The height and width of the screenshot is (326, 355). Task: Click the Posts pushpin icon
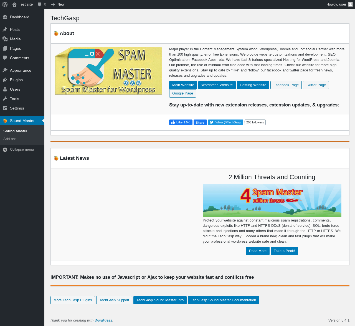5,29
